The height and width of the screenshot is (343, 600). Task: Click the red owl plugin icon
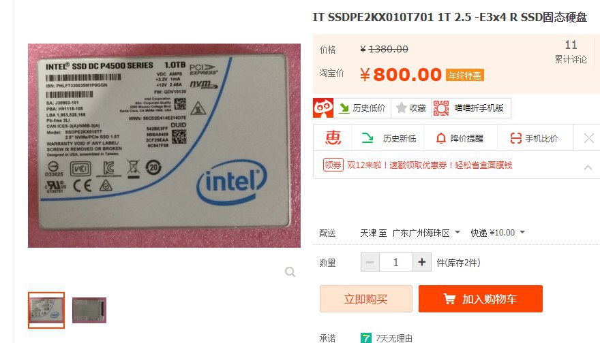323,108
